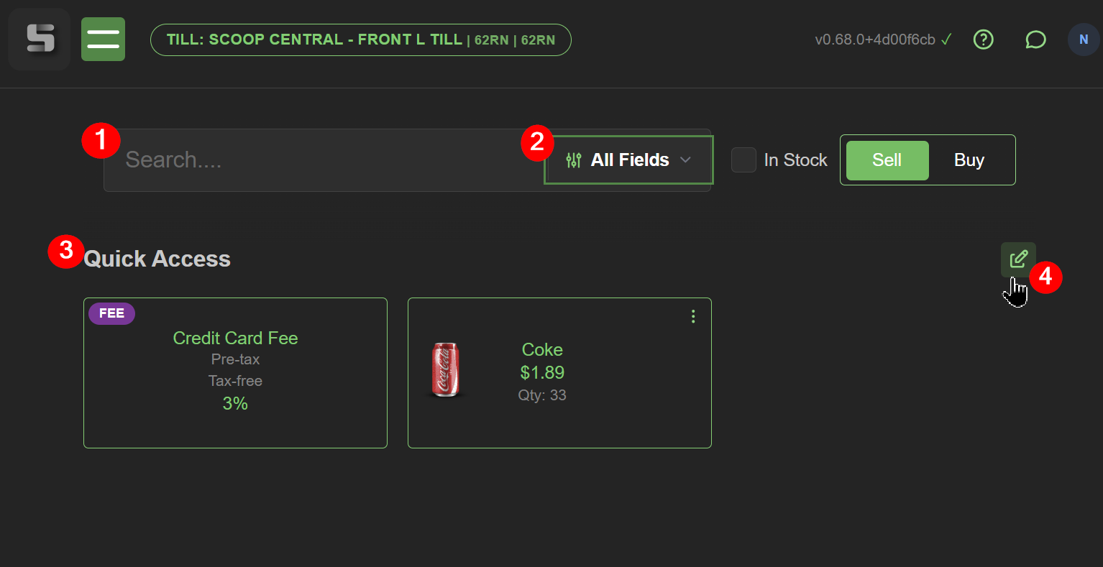This screenshot has width=1103, height=567.
Task: Click the version checkmark status icon
Action: pos(946,40)
